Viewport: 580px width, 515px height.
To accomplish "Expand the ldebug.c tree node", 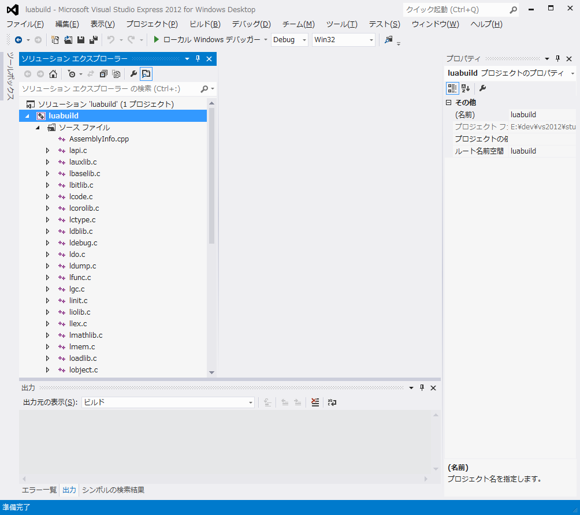I will tap(47, 243).
